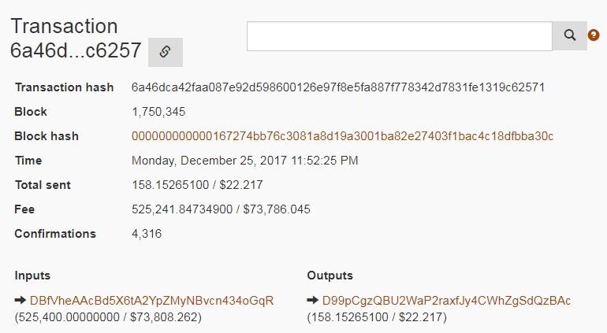Image resolution: width=607 pixels, height=333 pixels.
Task: Click output amount 158.15265100 / $22.217 text
Action: tap(377, 317)
